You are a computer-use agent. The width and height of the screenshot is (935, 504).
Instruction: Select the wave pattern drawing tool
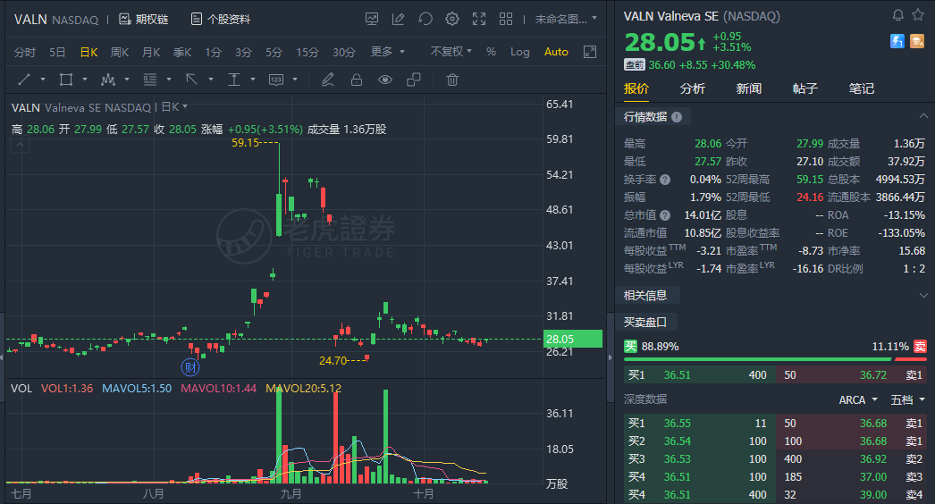[x=108, y=80]
